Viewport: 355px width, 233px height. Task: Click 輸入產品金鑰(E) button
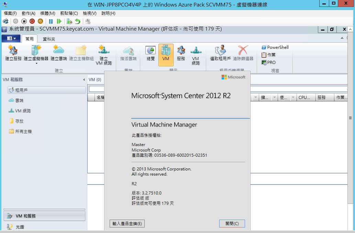[127, 223]
